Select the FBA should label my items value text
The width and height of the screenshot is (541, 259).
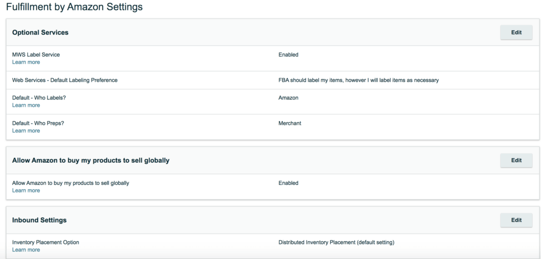359,80
